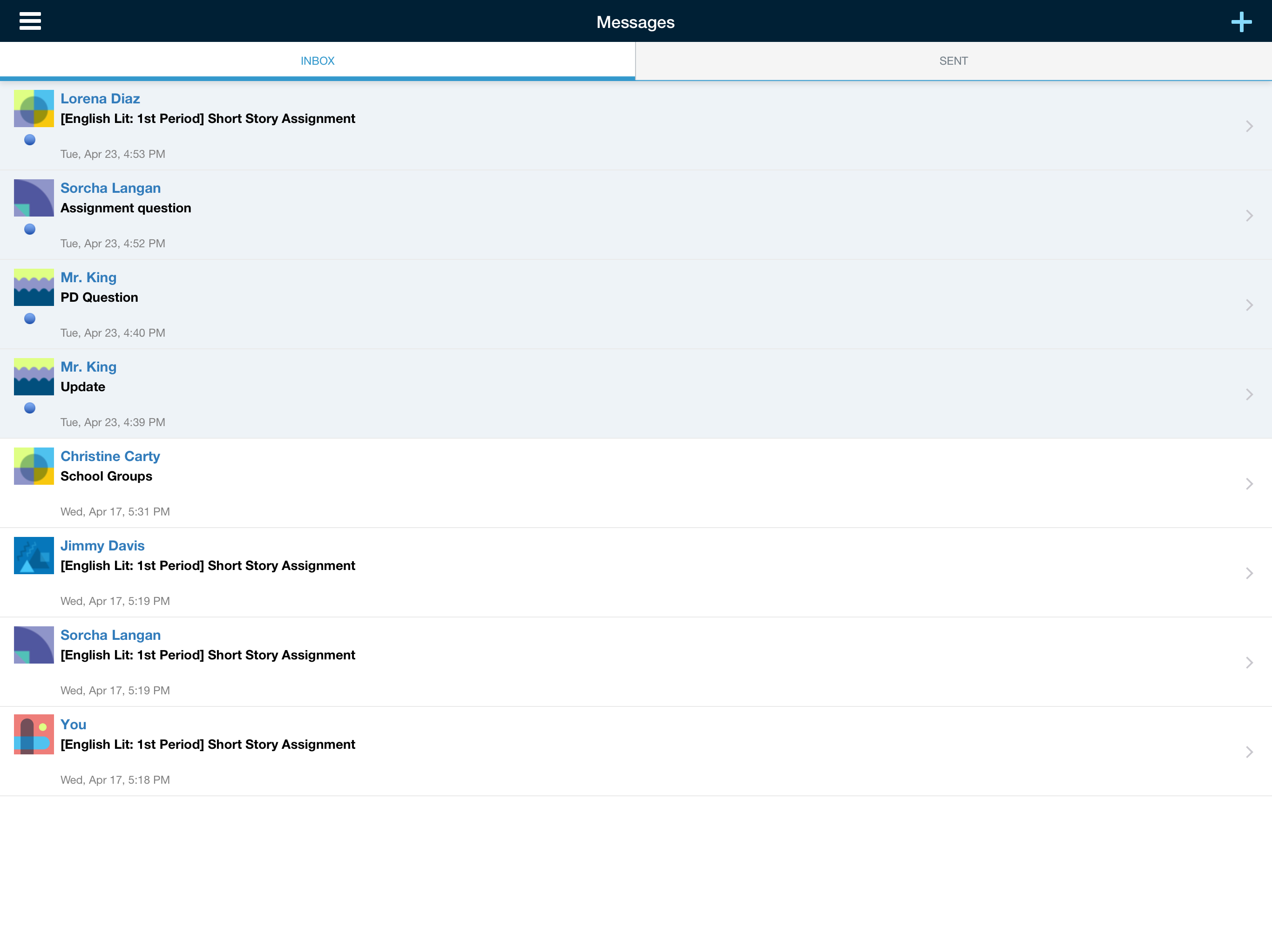The width and height of the screenshot is (1272, 936).
Task: Switch to the SENT tab
Action: 953,61
